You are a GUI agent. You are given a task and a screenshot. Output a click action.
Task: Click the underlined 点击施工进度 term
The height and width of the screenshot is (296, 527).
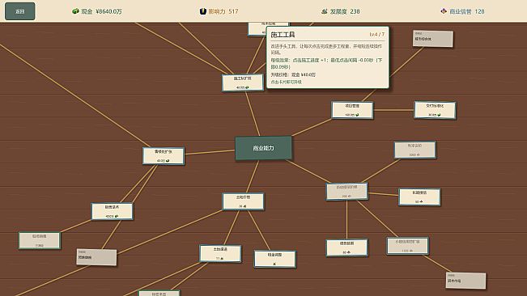(x=306, y=60)
